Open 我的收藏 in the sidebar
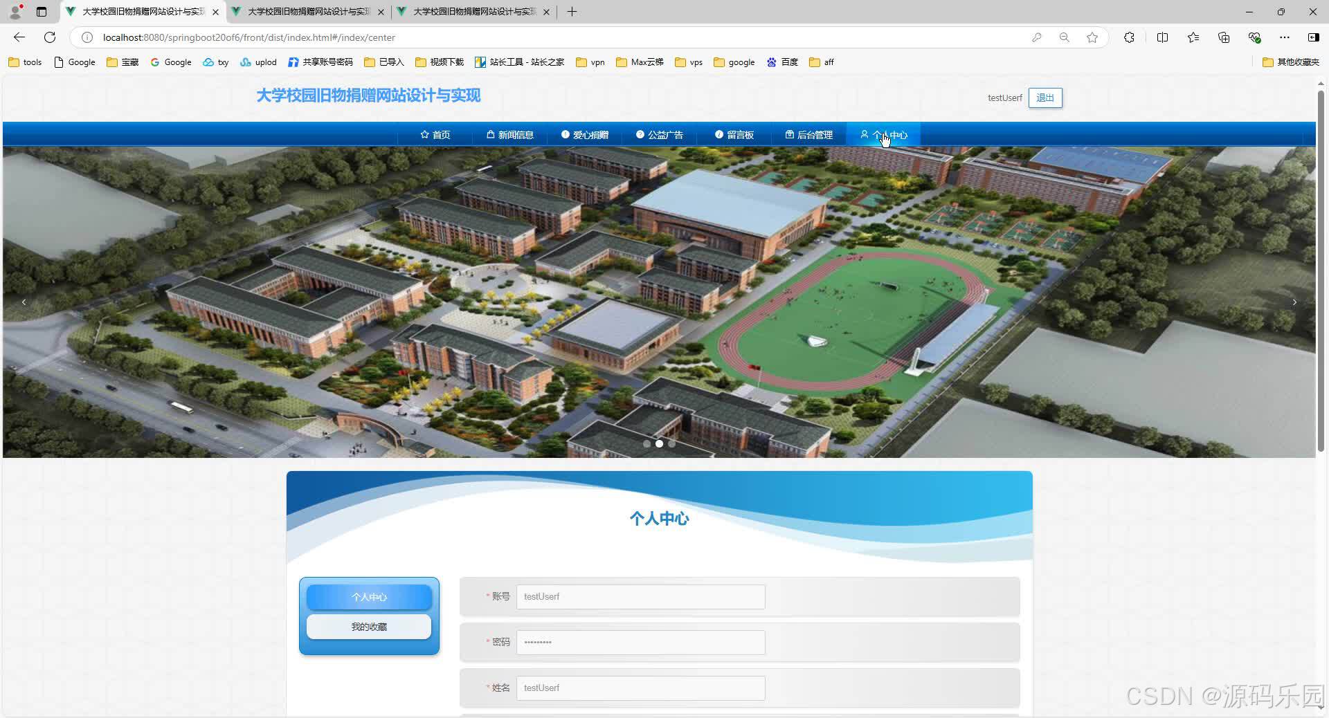This screenshot has height=718, width=1329. point(368,627)
